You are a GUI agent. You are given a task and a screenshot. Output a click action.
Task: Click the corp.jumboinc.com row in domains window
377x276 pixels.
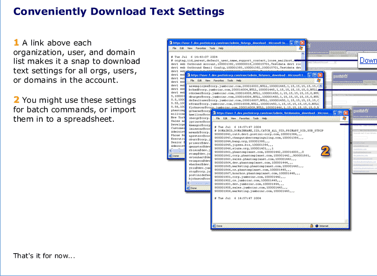coord(250,177)
